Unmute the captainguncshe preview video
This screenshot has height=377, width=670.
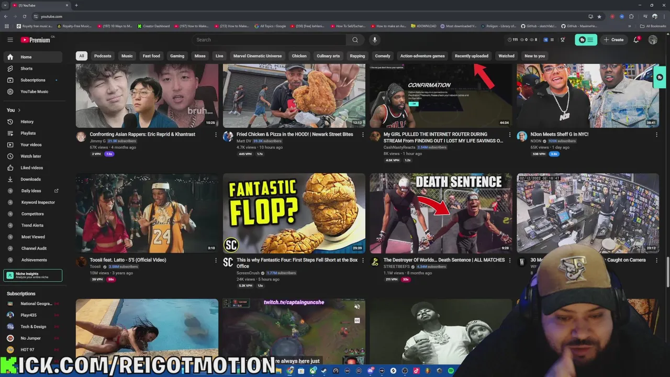(x=357, y=307)
